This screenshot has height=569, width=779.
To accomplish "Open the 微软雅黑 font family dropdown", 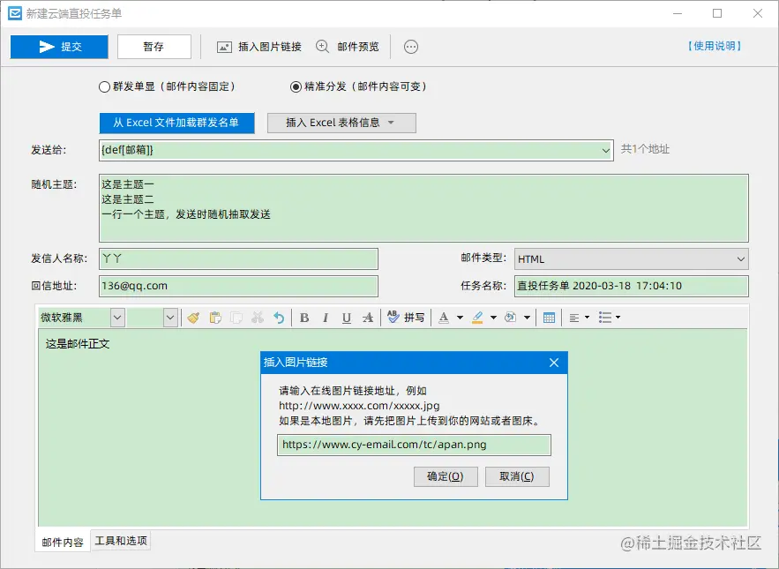I will (x=117, y=318).
